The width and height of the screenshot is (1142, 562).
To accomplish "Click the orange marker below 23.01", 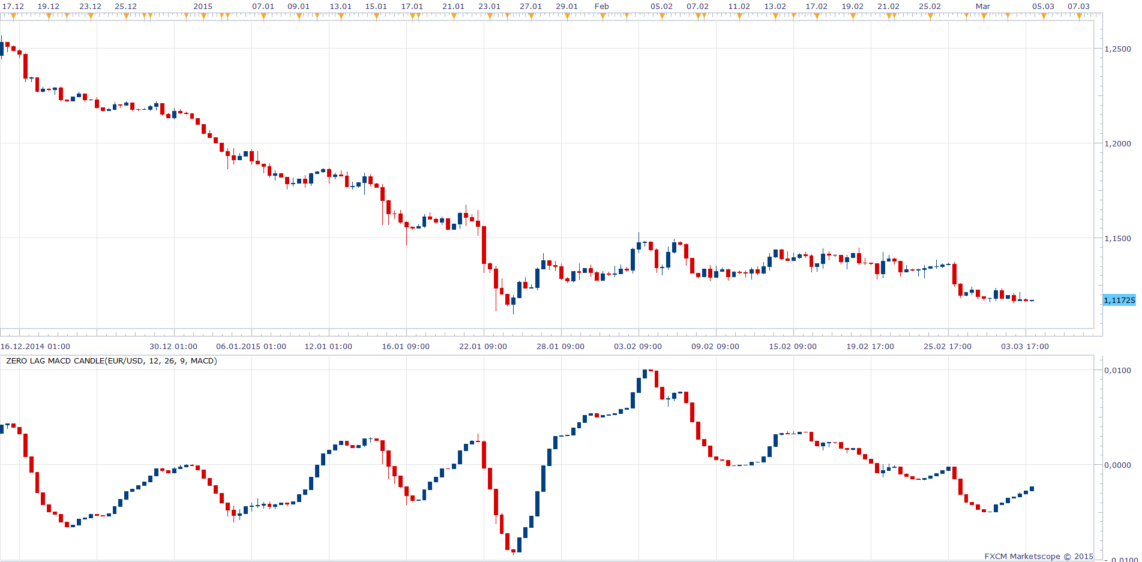I will point(490,17).
